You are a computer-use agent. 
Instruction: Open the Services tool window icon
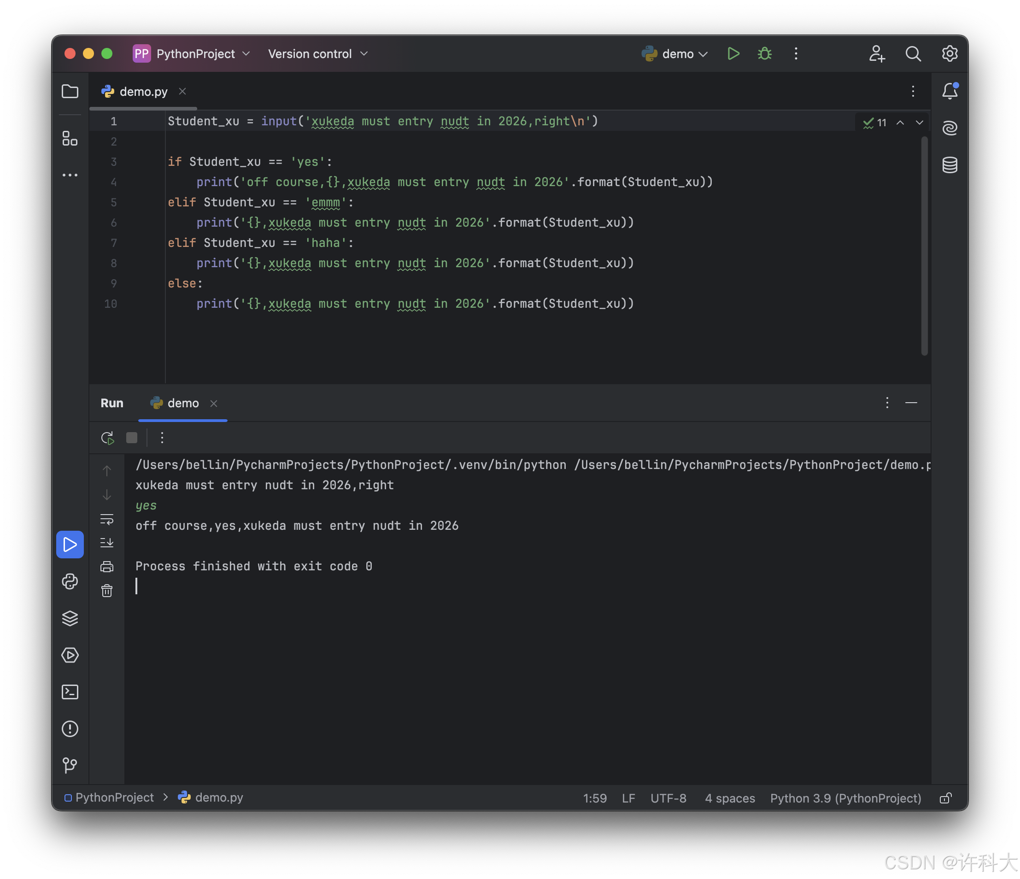tap(70, 655)
